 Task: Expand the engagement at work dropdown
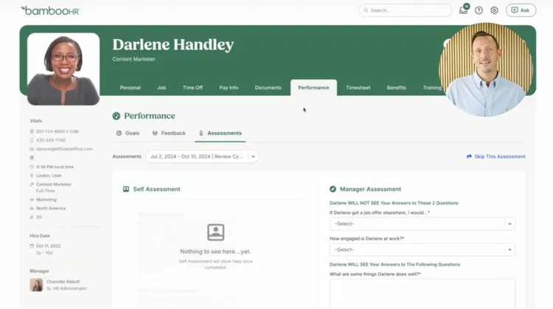point(422,250)
